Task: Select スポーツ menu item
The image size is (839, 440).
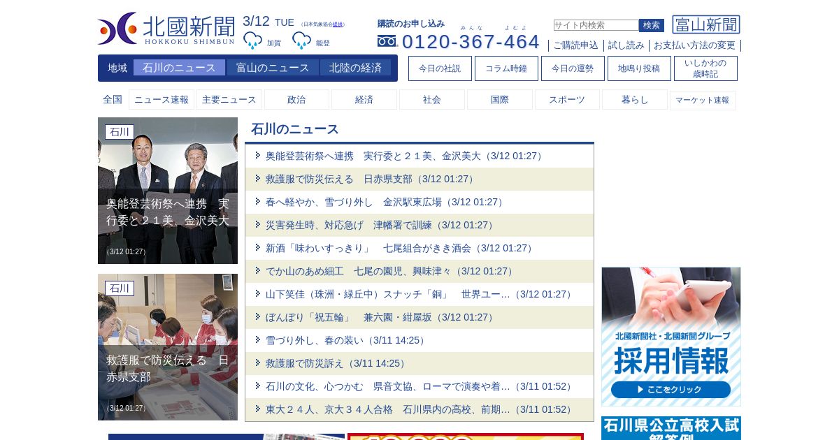Action: click(567, 100)
